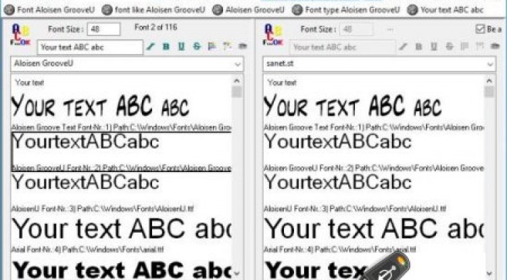Select the large Arial 'Your text ABC' sample in right list
The width and height of the screenshot is (507, 280).
[x=374, y=229]
